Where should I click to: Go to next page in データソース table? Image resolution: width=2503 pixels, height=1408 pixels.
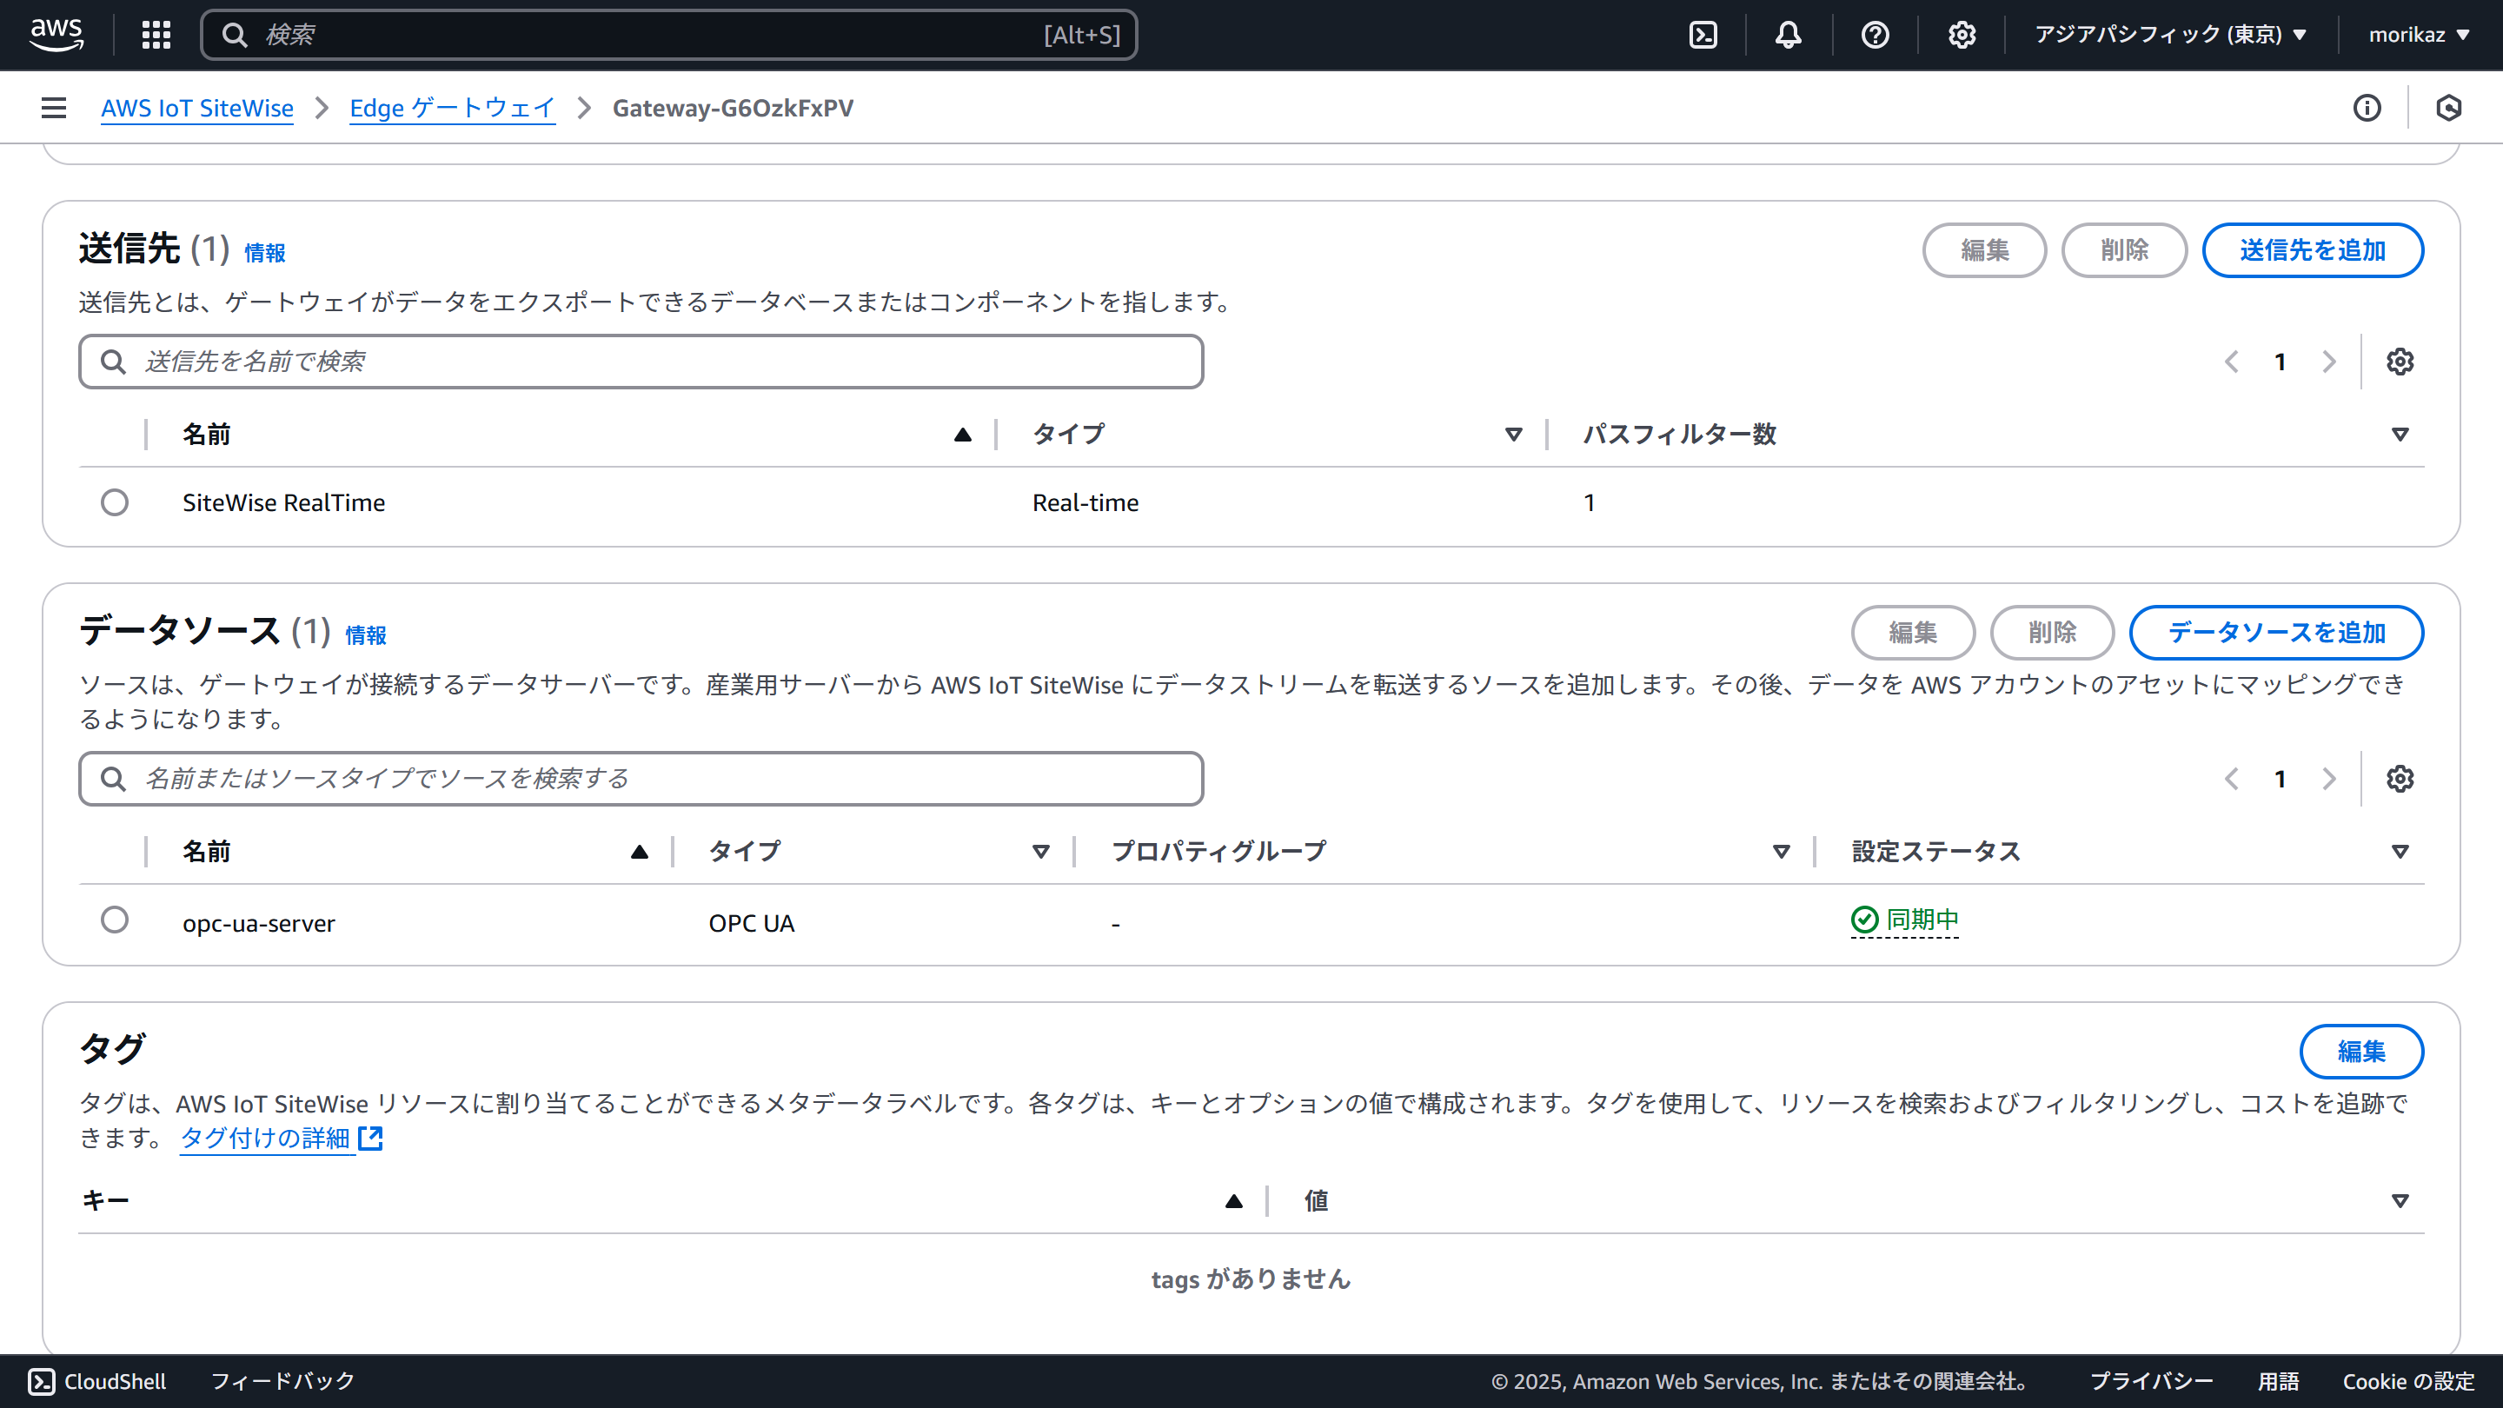(2329, 779)
